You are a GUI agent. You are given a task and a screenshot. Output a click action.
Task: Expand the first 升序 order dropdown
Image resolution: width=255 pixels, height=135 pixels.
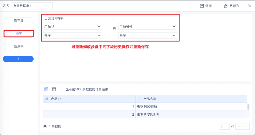point(73,35)
